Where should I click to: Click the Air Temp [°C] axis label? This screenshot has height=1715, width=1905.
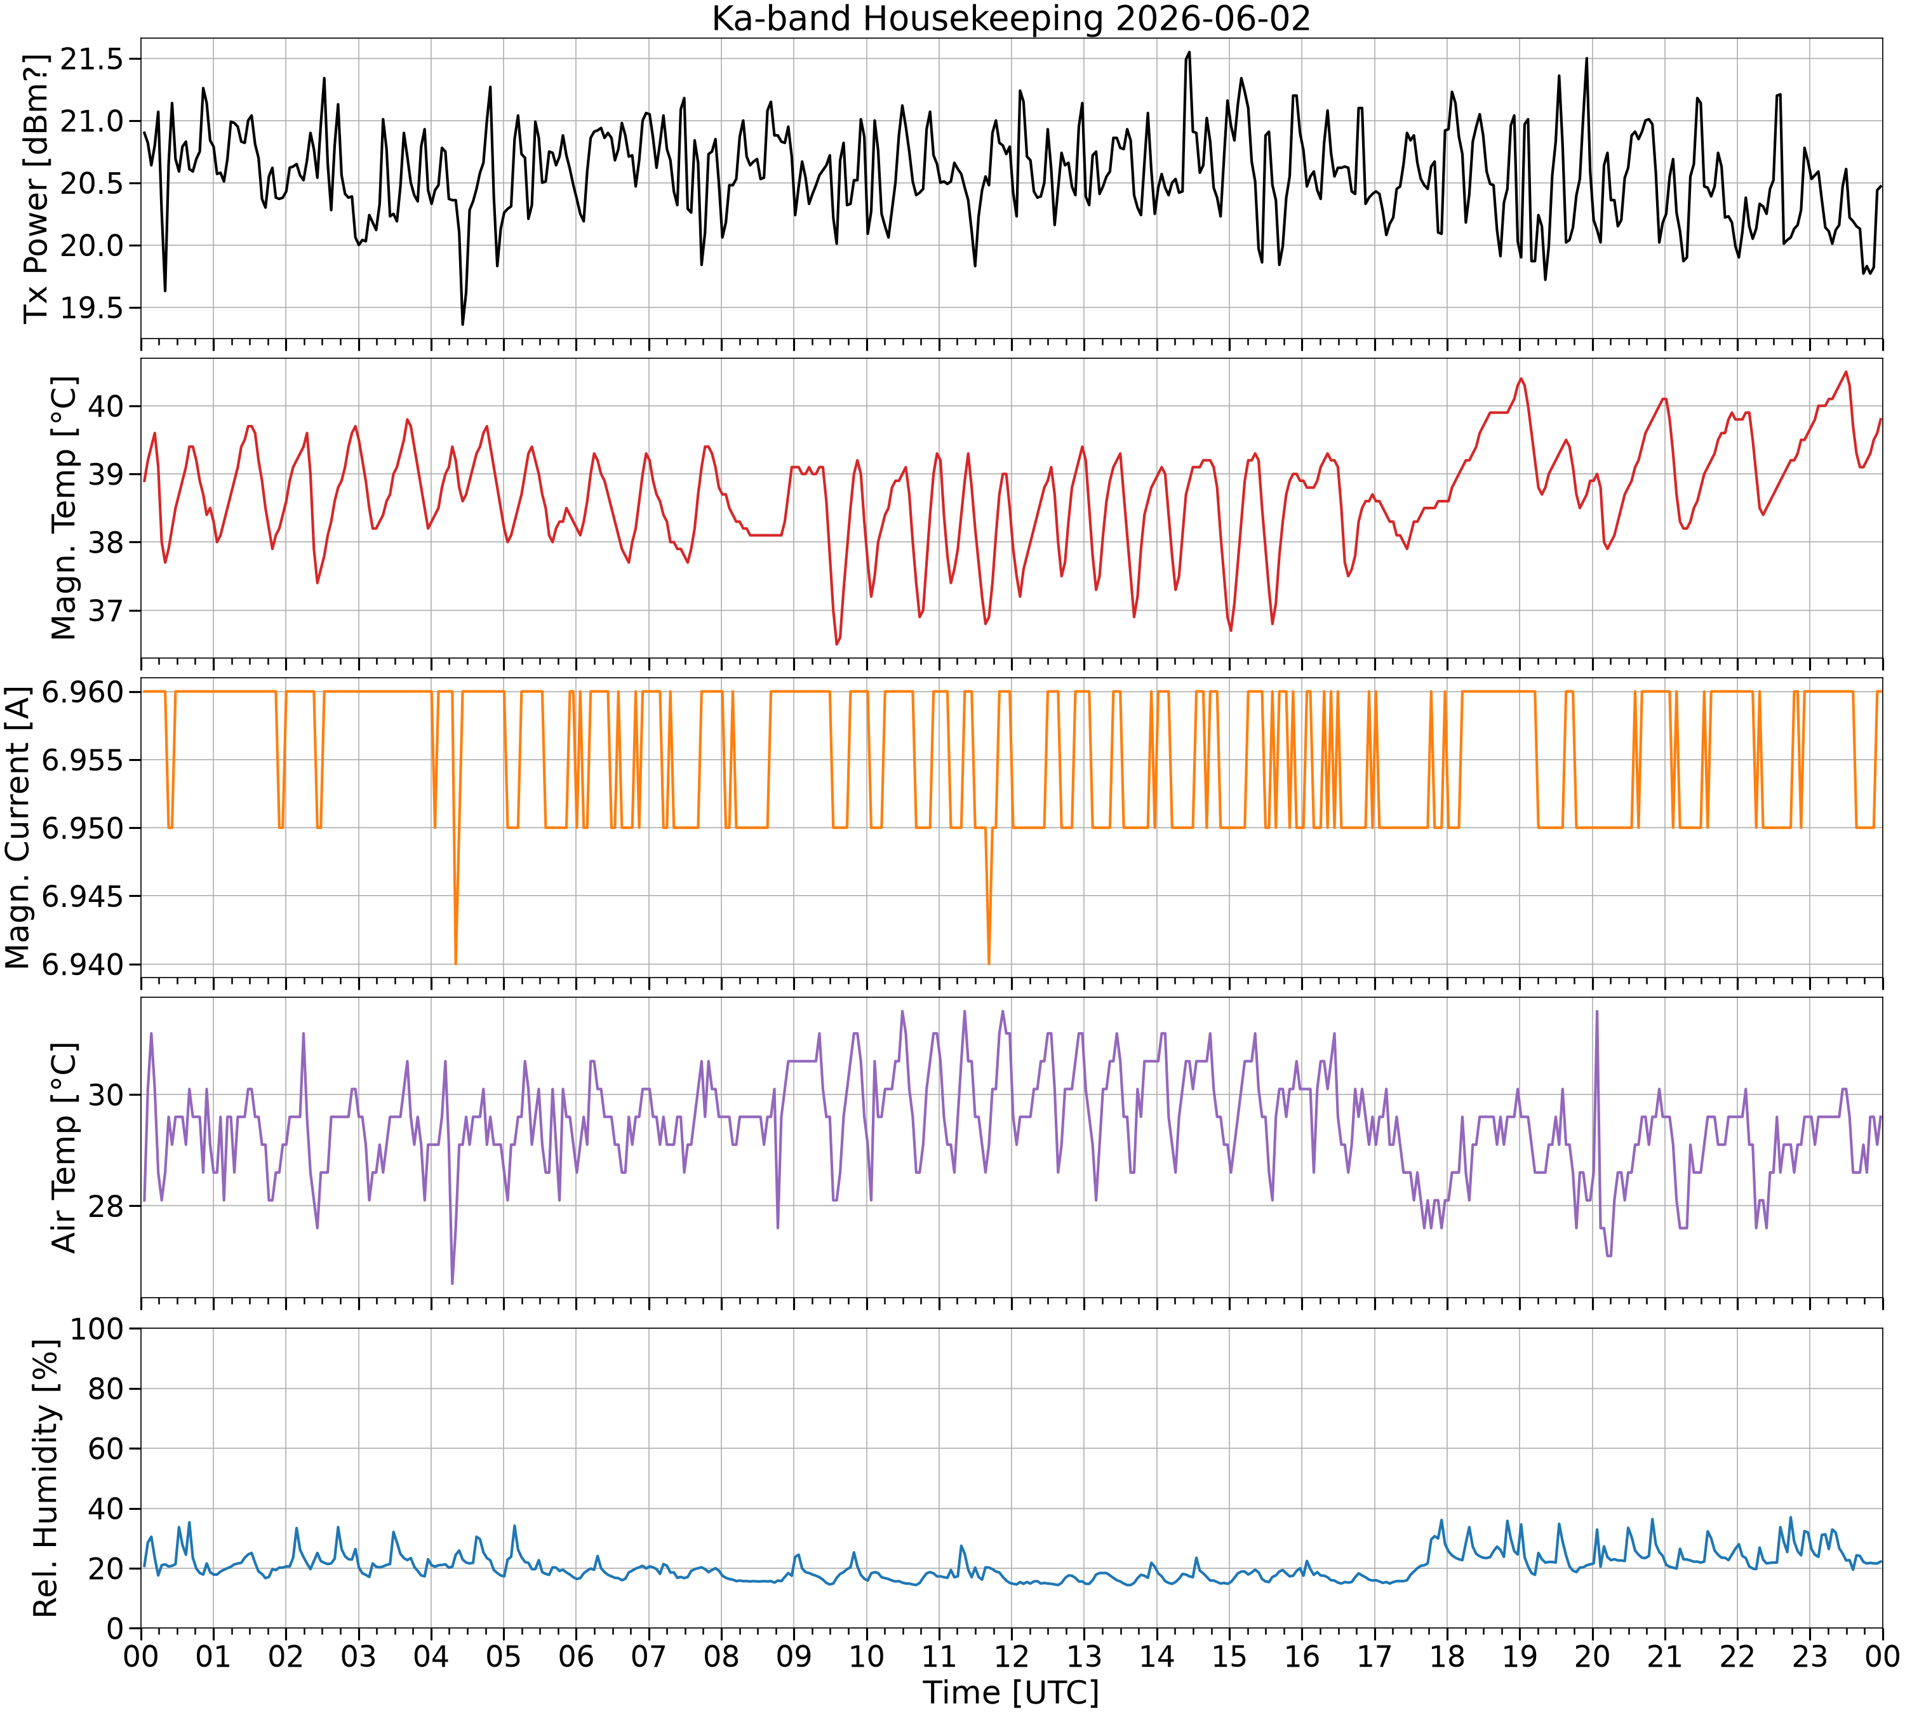(63, 1147)
